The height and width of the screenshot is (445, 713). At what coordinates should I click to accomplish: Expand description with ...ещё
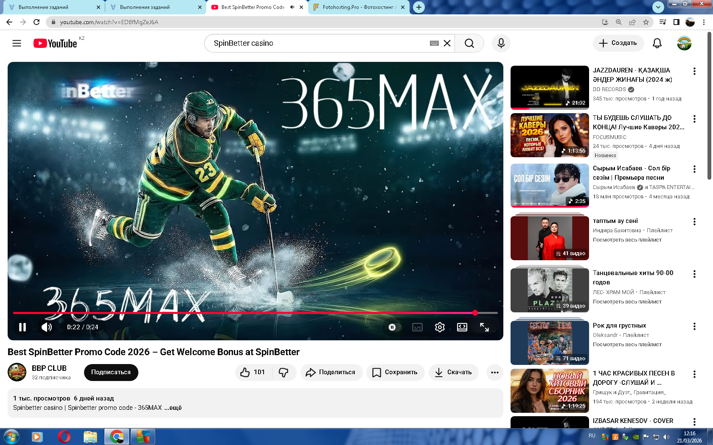(173, 408)
